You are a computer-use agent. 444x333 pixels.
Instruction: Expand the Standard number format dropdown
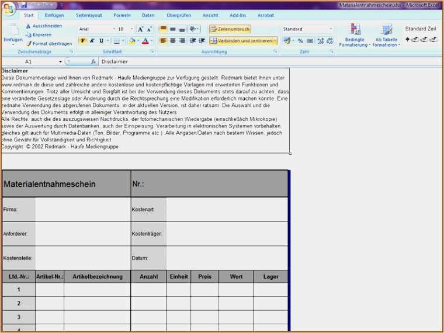pyautogui.click(x=330, y=29)
